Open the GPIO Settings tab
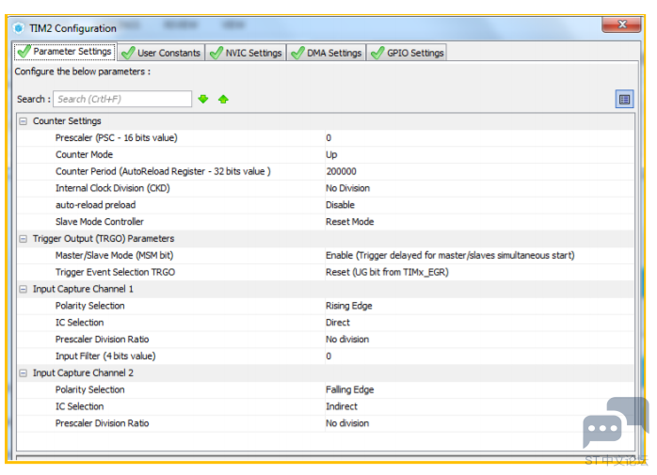The width and height of the screenshot is (657, 475). point(407,53)
